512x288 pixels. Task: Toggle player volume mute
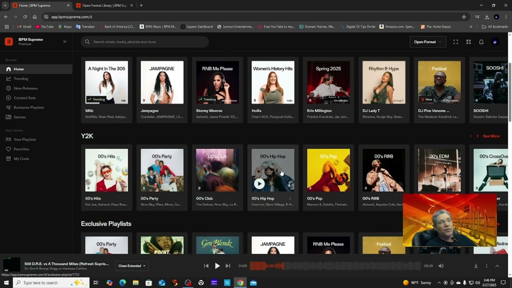[x=441, y=266]
